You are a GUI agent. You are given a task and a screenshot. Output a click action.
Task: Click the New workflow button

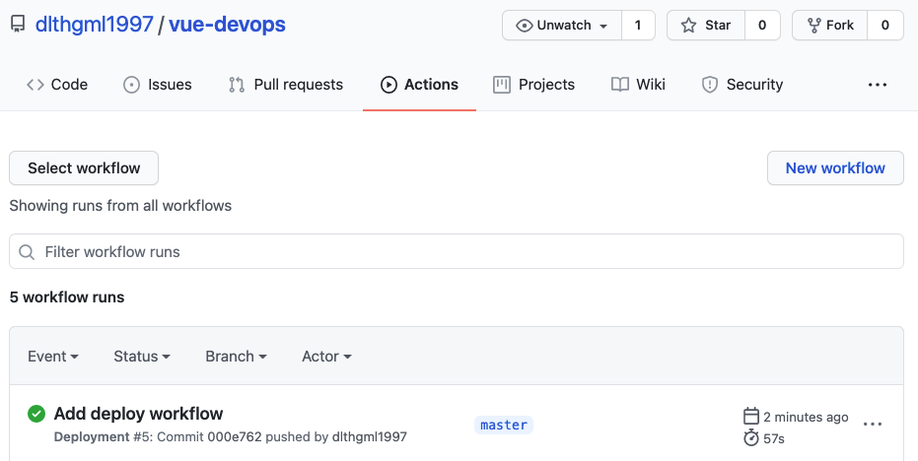[835, 167]
